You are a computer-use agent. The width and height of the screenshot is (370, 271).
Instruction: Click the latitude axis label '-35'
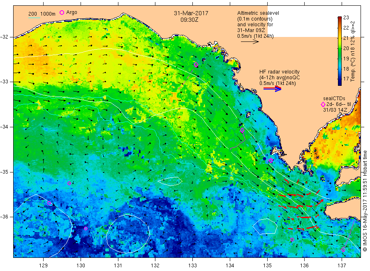point(4,172)
